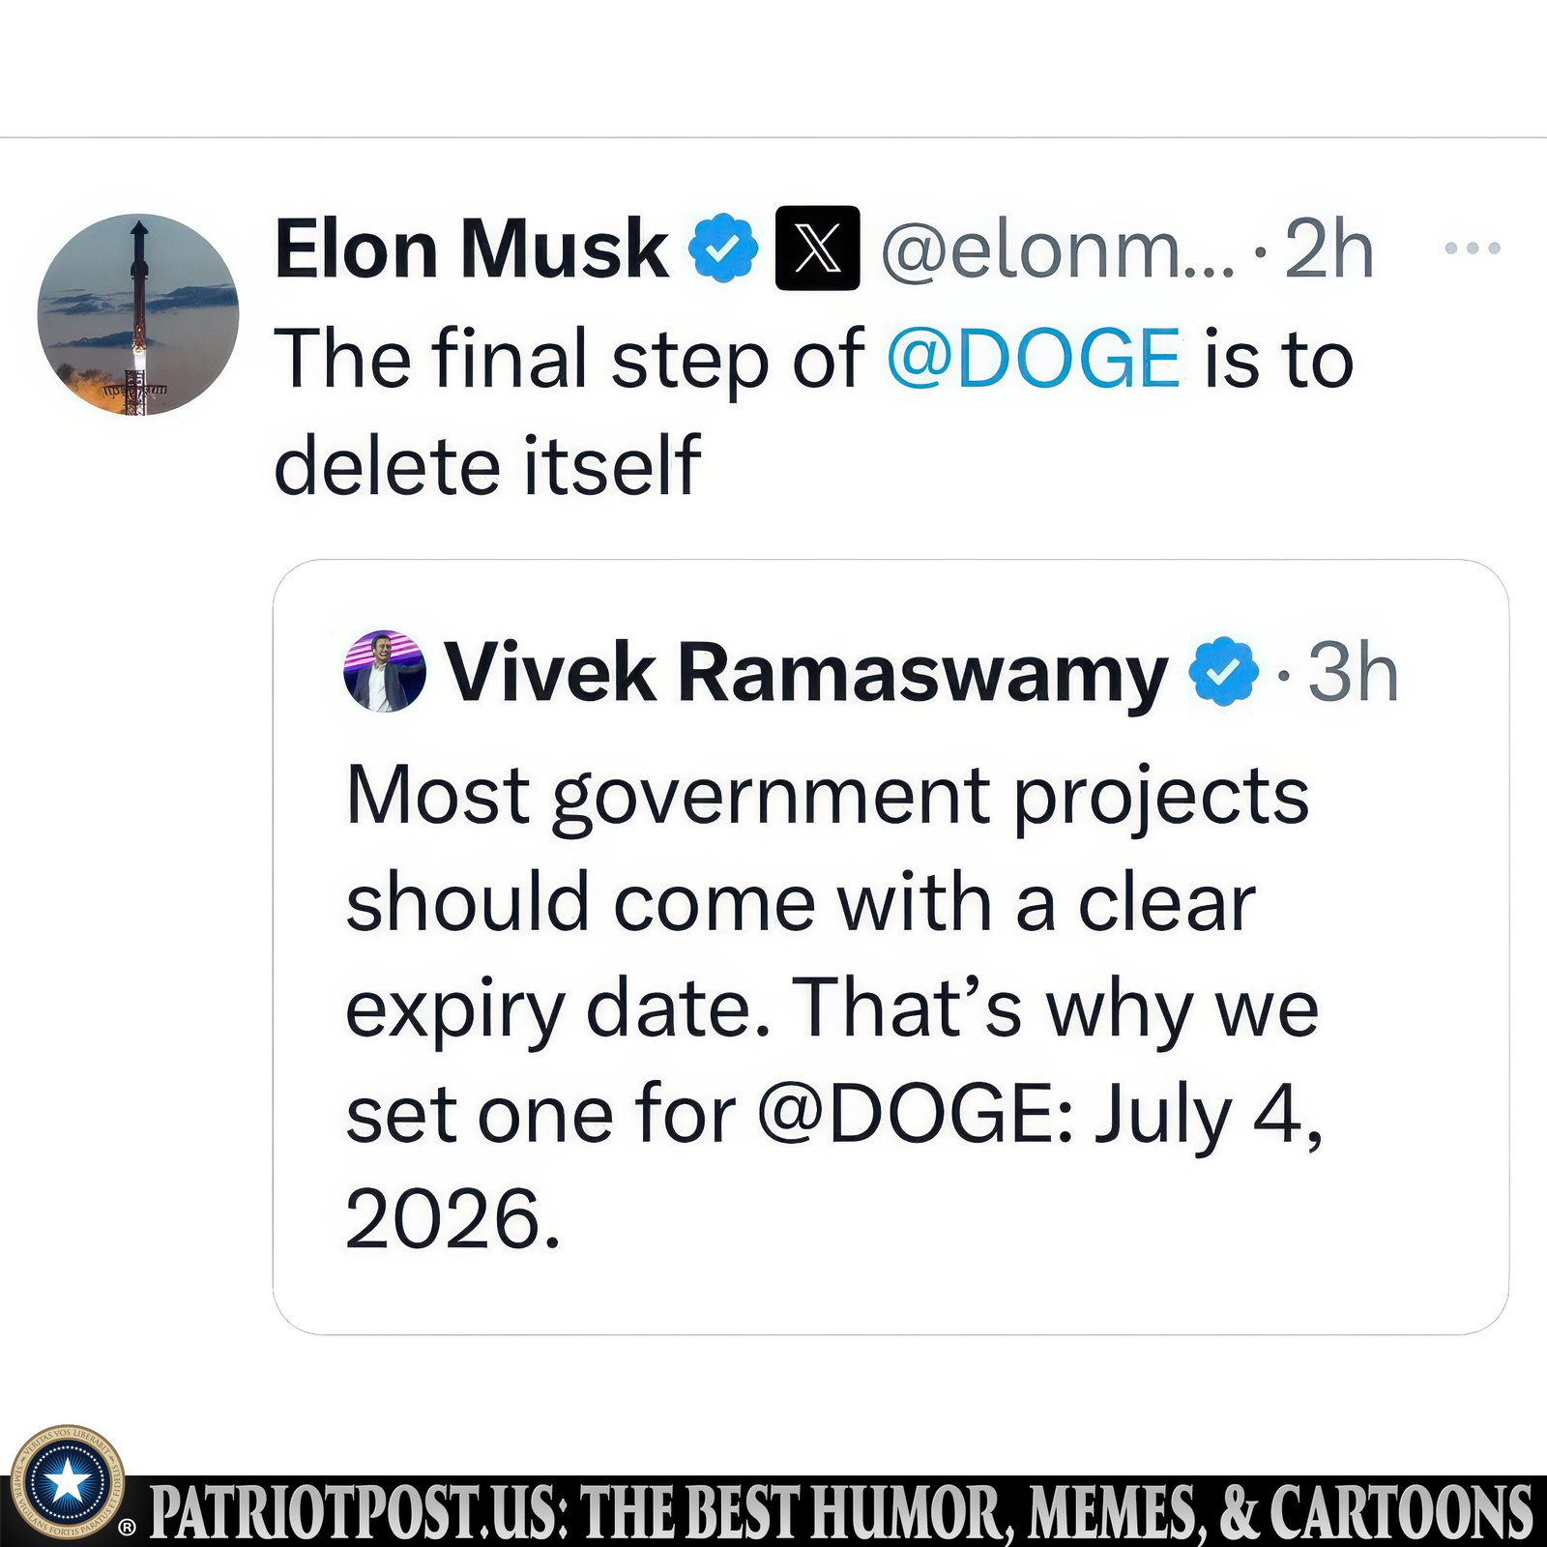Click the 3h timestamp on quoted post

click(x=1353, y=672)
